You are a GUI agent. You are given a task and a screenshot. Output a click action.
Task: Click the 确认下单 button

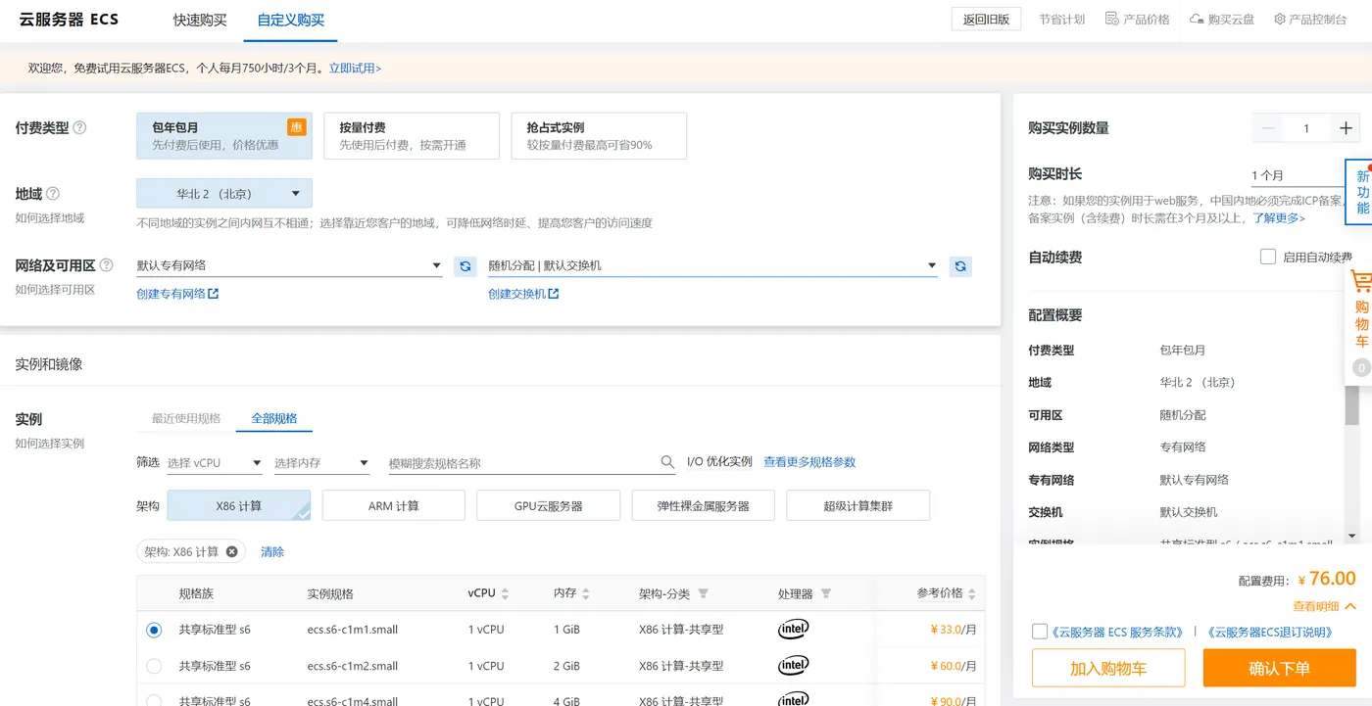click(x=1280, y=668)
